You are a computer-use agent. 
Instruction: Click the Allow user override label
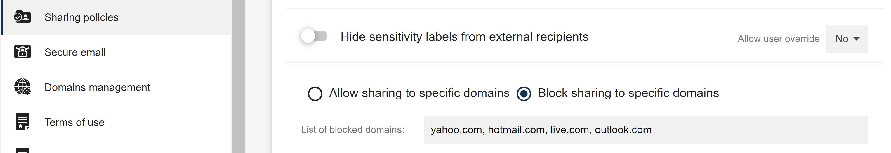[x=779, y=39]
